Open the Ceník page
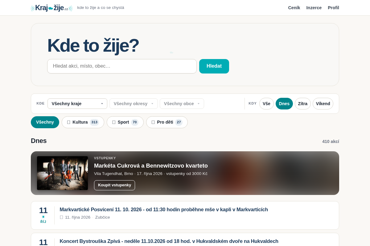 (294, 8)
